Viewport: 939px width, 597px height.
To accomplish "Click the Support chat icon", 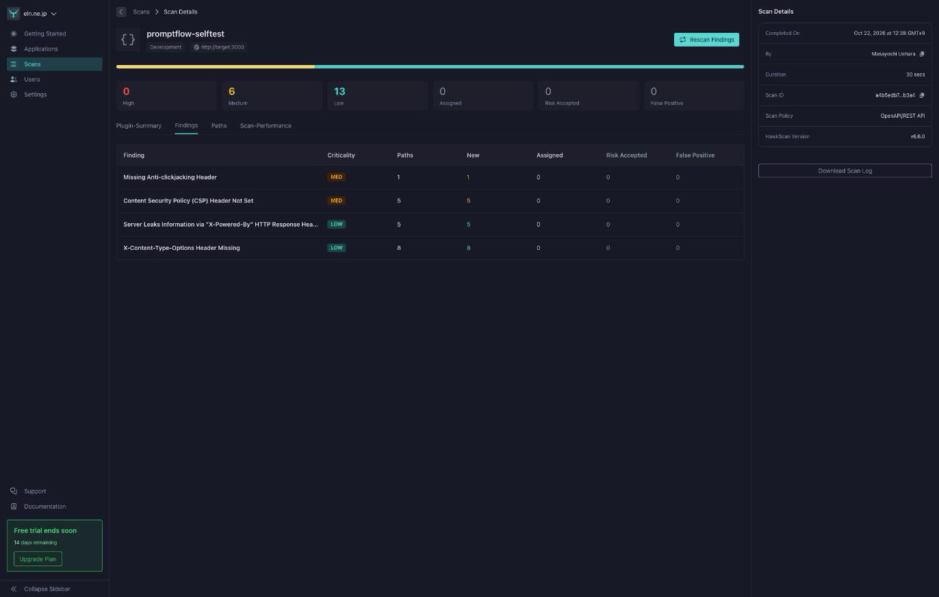I will [x=14, y=491].
